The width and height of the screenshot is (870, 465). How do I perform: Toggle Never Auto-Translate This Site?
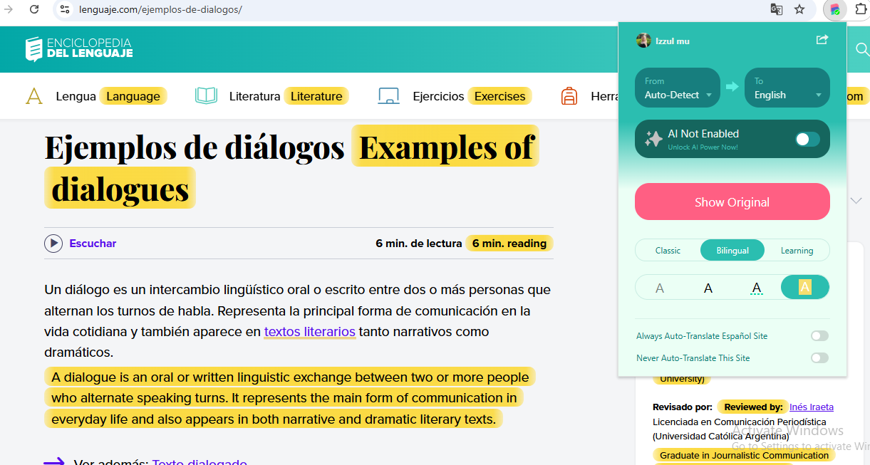point(819,358)
